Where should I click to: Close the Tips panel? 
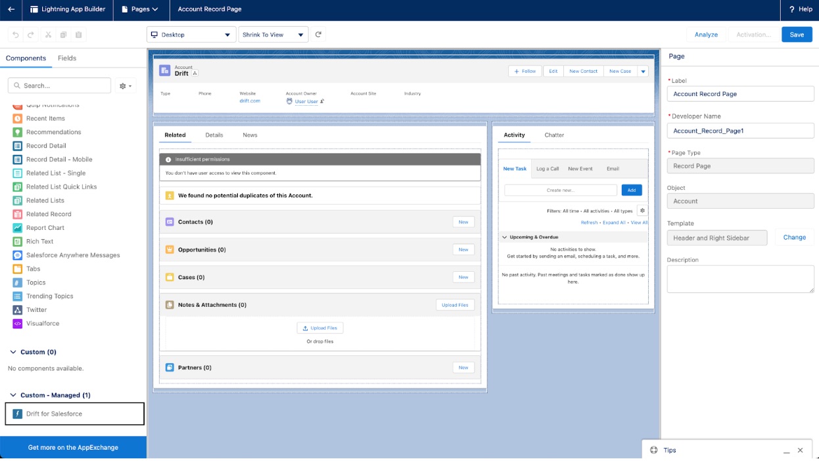(800, 450)
